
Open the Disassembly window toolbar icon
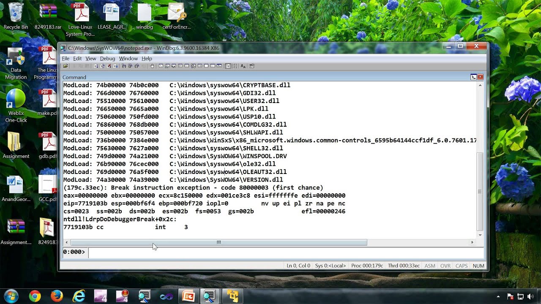pyautogui.click(x=200, y=66)
